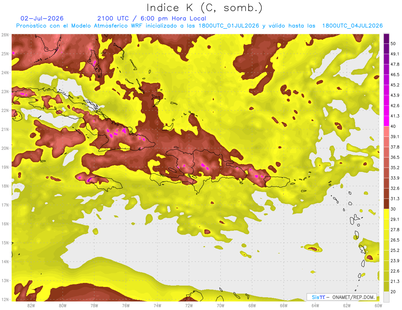This screenshot has width=402, height=310.
Task: Click the dark brown swatch between 30 and 31.3
Action: [x=386, y=204]
